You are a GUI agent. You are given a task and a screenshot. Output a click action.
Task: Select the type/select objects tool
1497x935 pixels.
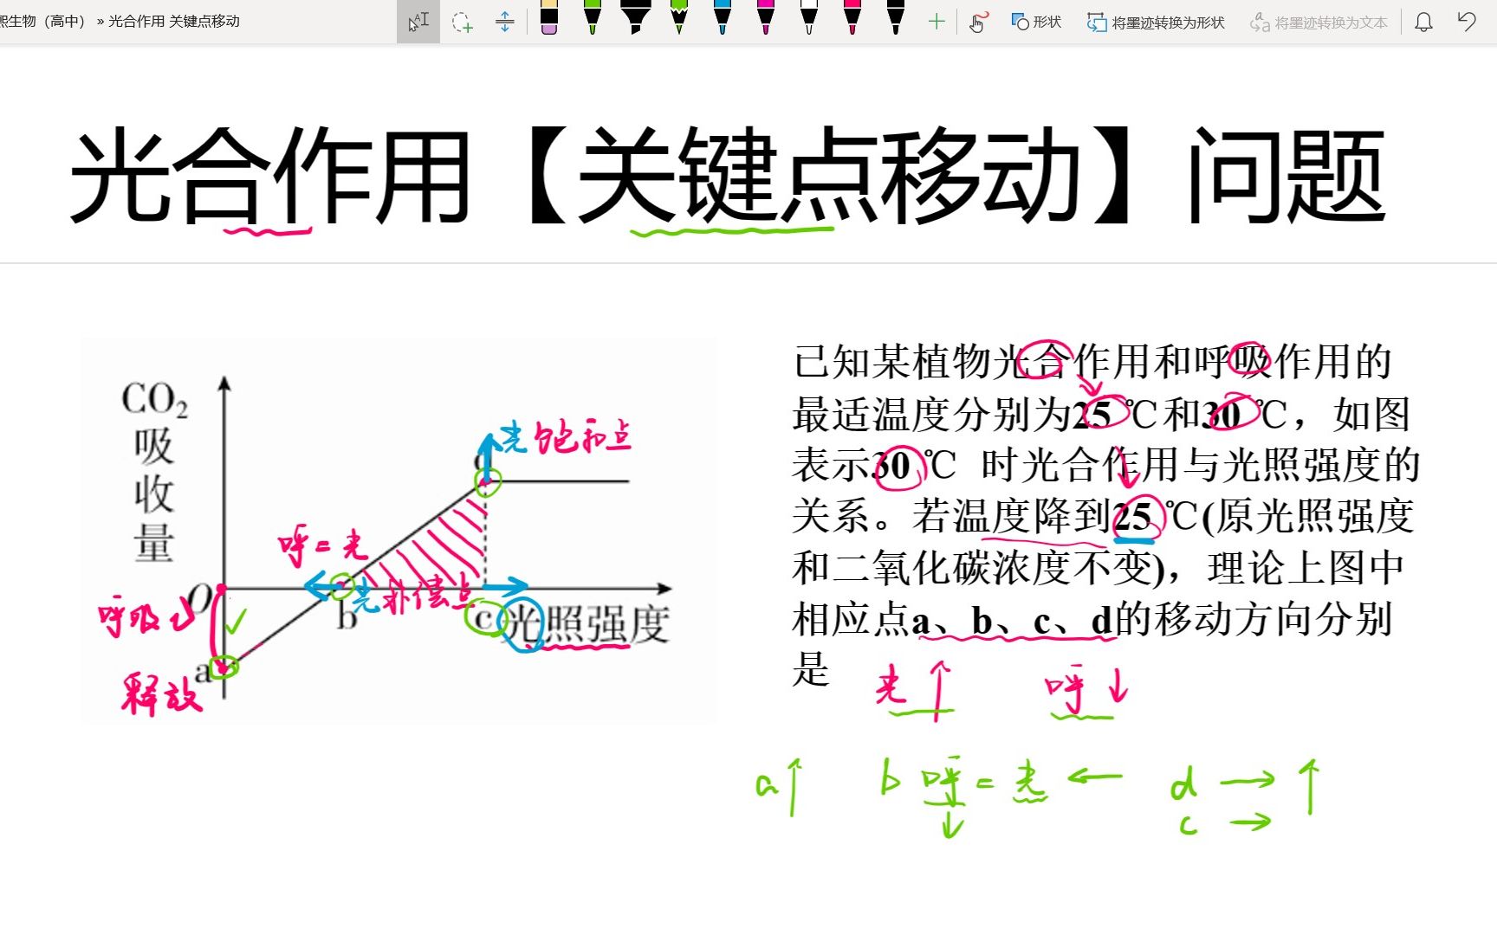[418, 22]
